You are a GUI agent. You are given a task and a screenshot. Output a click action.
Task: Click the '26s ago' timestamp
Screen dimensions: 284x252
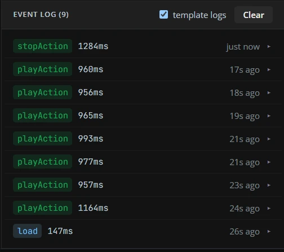[x=245, y=232]
